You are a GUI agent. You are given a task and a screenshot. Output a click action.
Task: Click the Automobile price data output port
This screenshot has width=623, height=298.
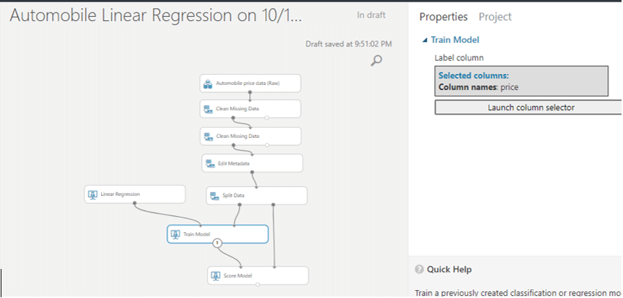tap(250, 92)
